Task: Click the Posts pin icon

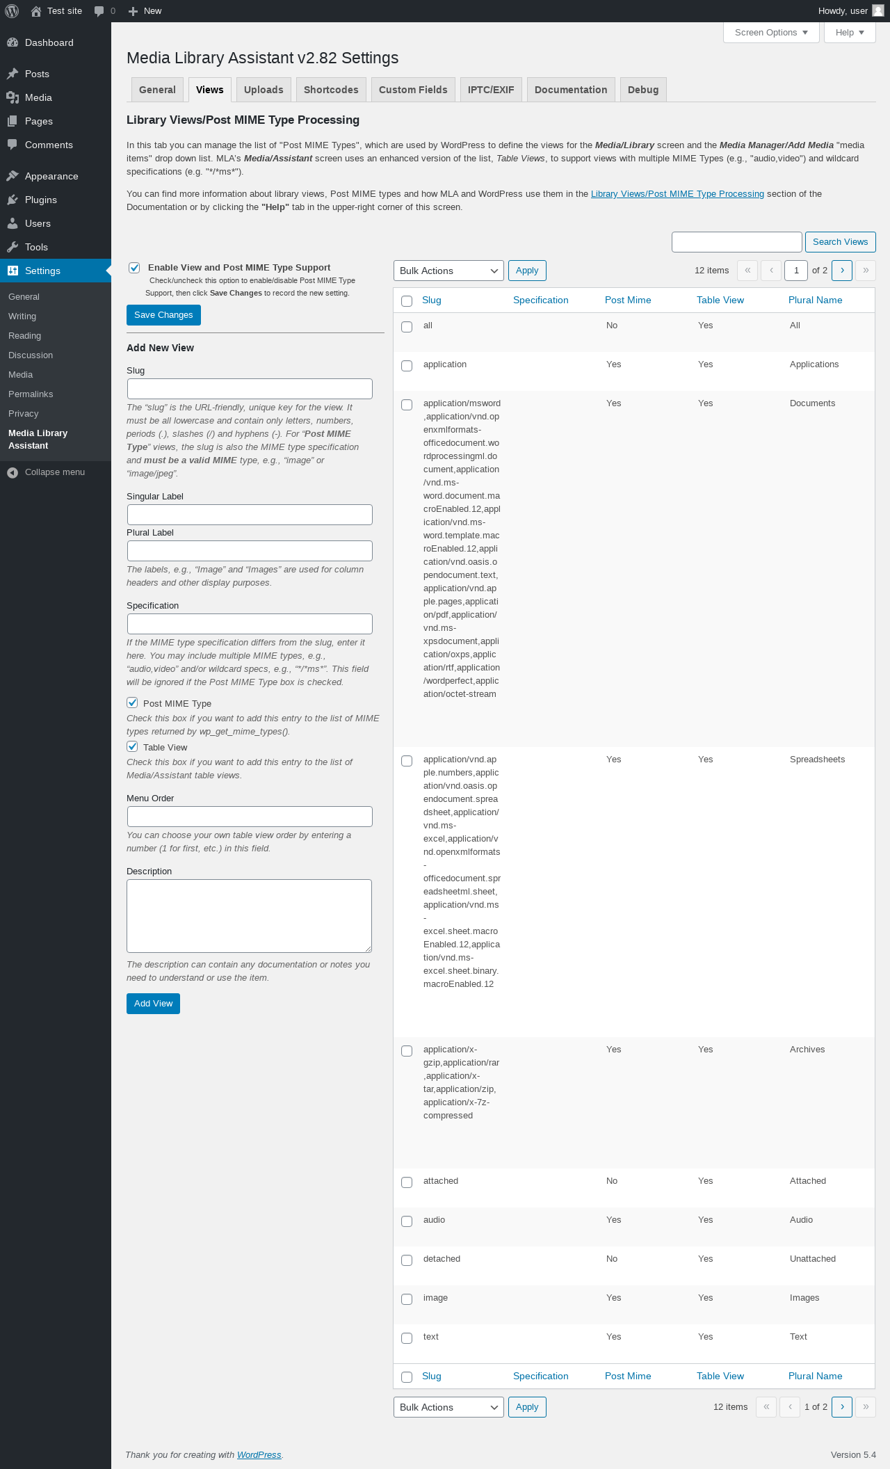Action: pyautogui.click(x=13, y=74)
